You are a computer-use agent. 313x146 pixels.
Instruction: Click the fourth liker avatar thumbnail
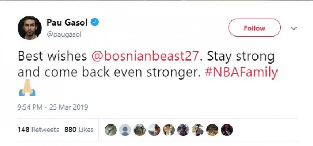[x=154, y=130]
